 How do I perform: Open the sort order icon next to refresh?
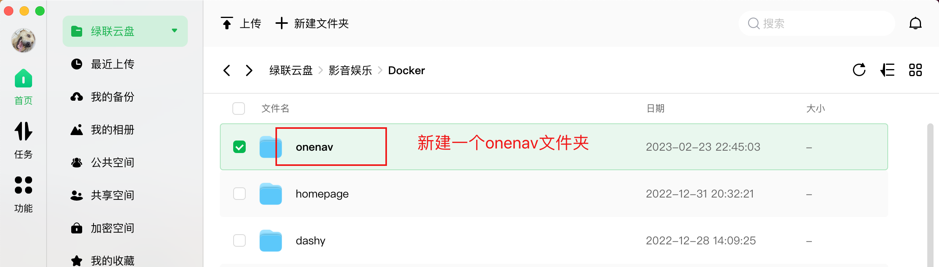[887, 70]
